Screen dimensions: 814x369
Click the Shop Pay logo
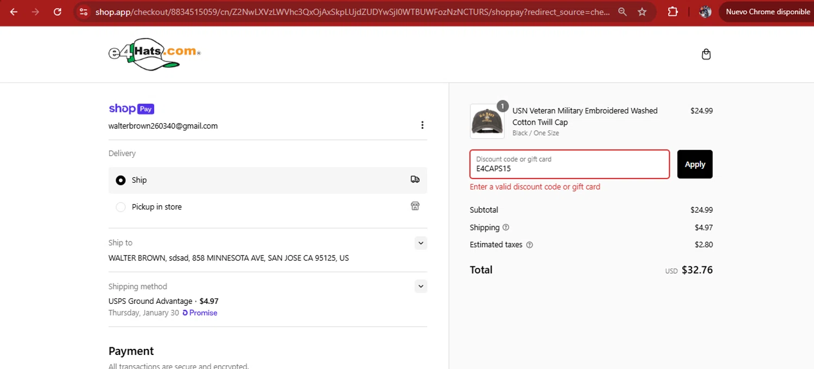tap(131, 109)
